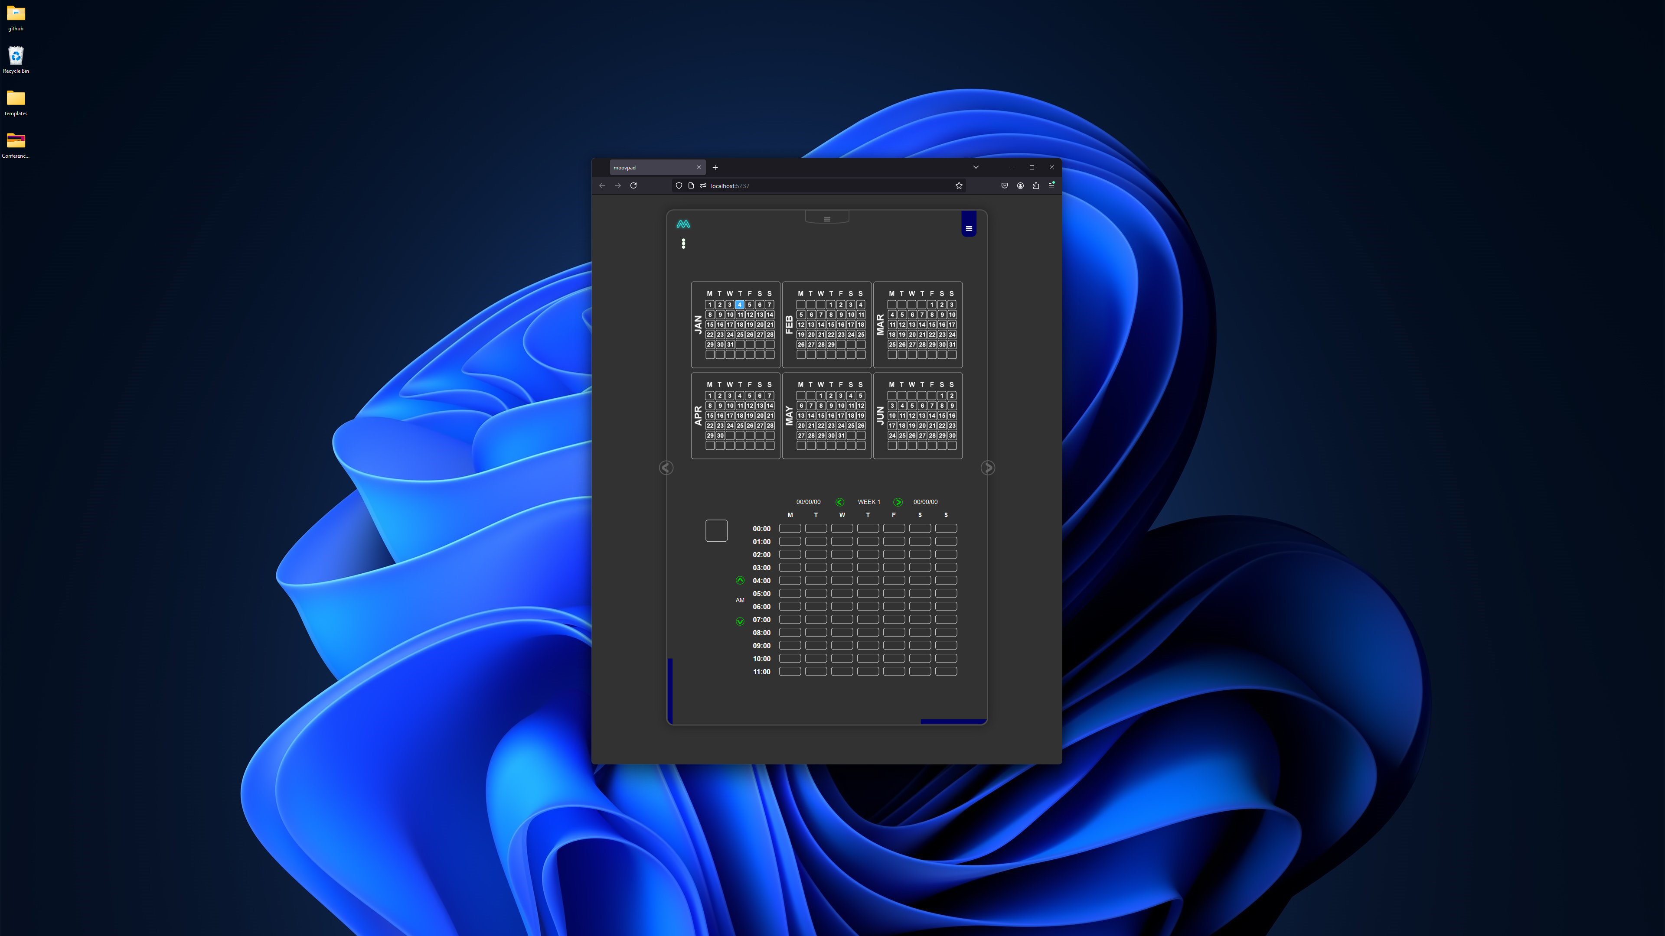Click the blue bar at bottom right of pad

click(953, 721)
